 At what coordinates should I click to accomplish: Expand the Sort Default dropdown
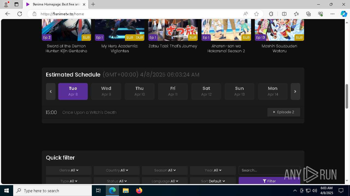pyautogui.click(x=213, y=181)
